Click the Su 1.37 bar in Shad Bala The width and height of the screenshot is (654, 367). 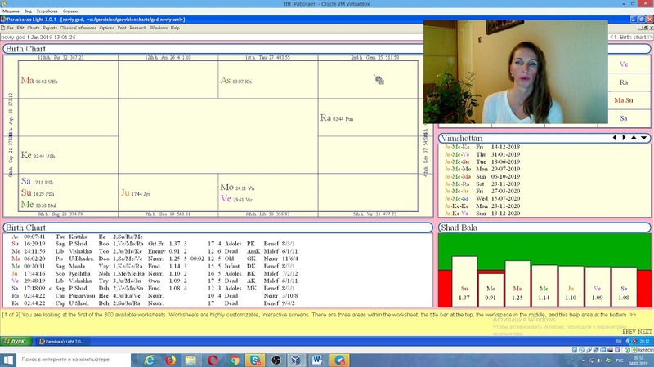464,281
